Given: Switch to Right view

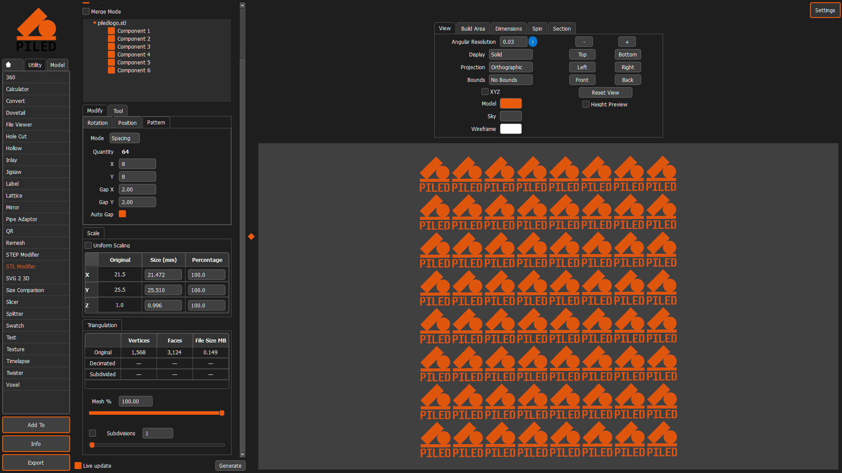Looking at the screenshot, I should coord(628,67).
